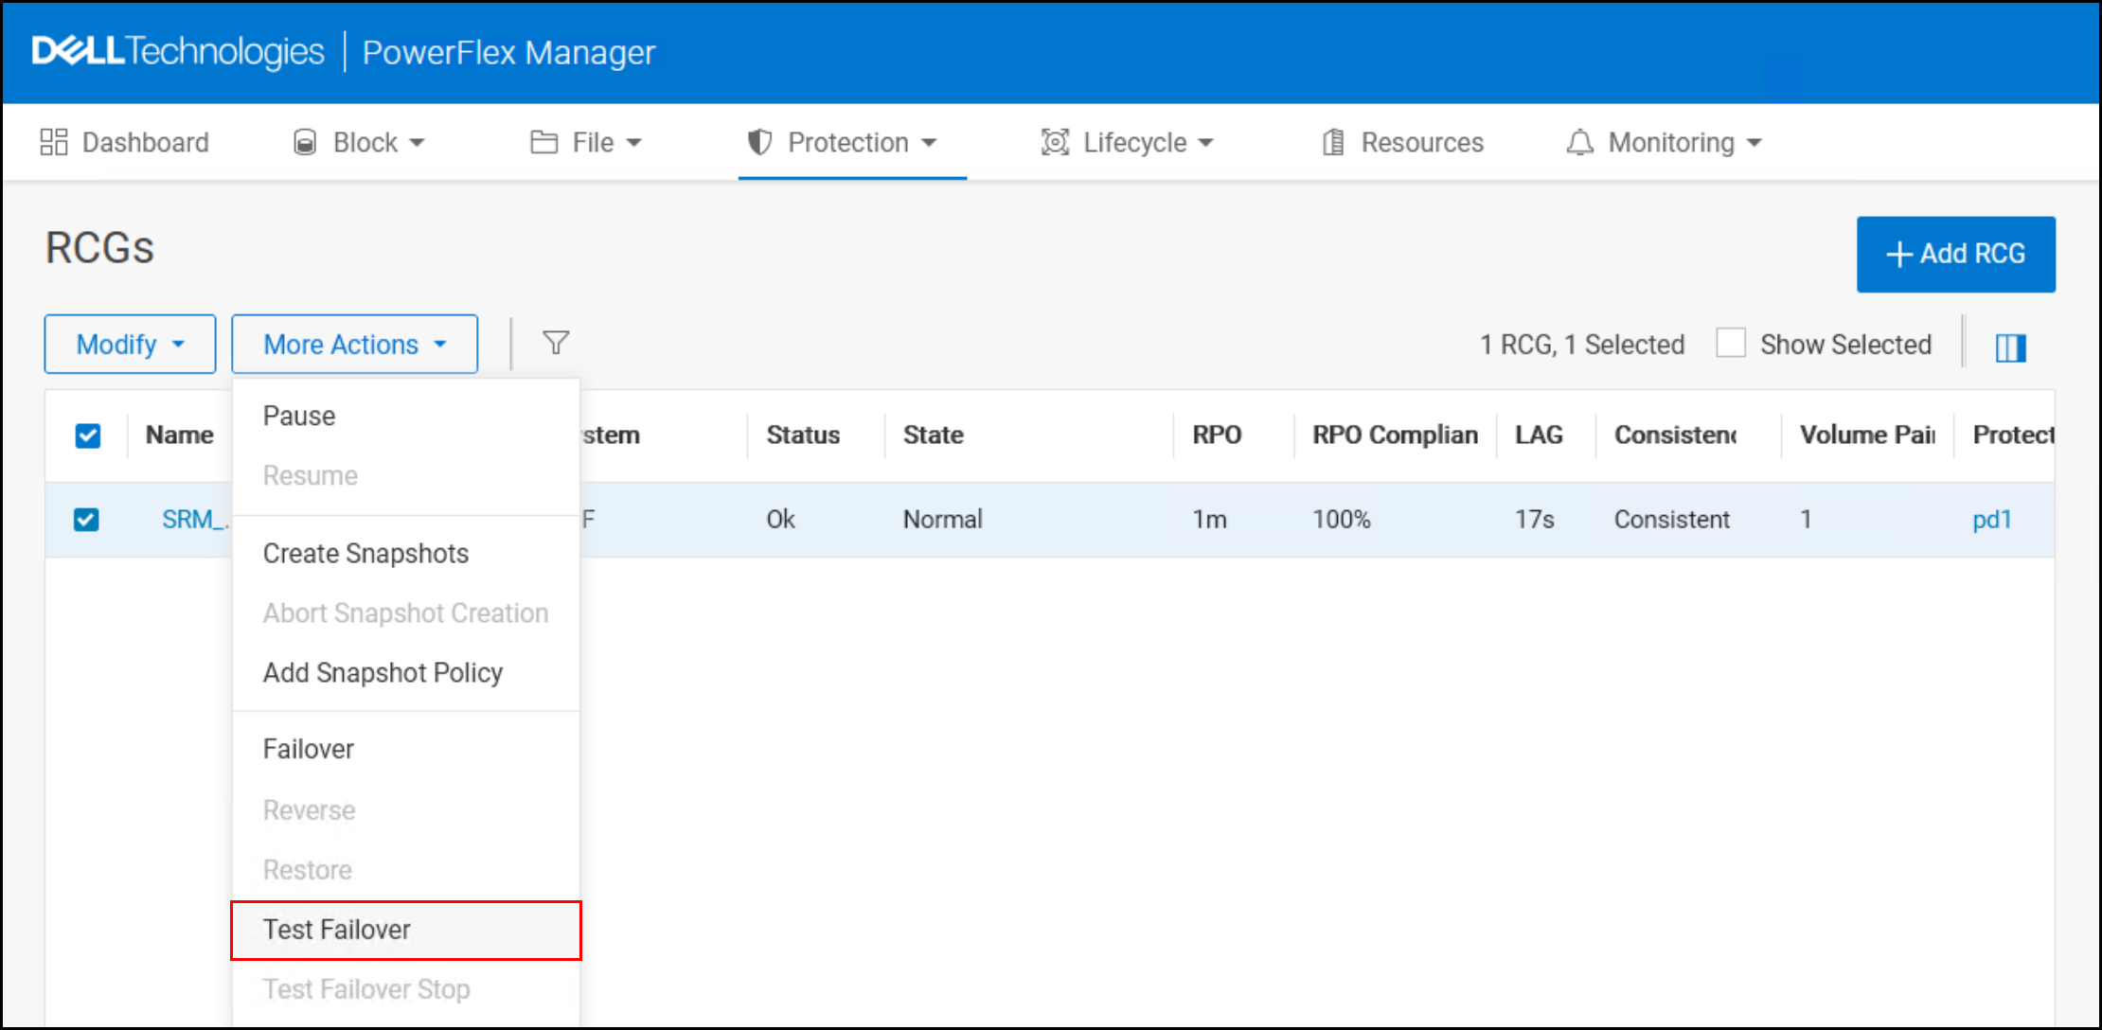The image size is (2102, 1030).
Task: Open the column chooser icon
Action: (2010, 347)
